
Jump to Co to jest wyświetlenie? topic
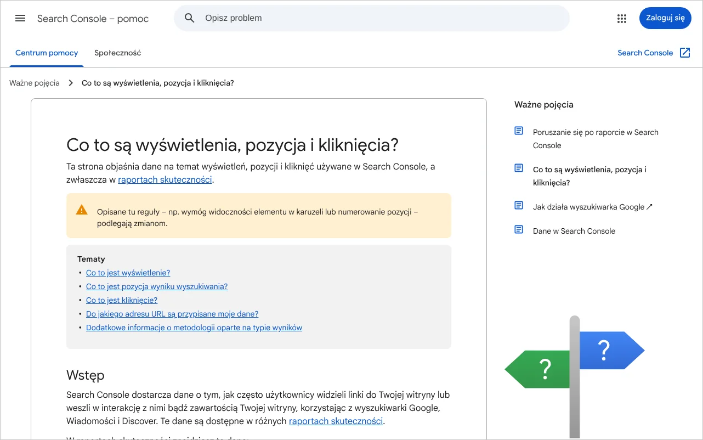(128, 273)
